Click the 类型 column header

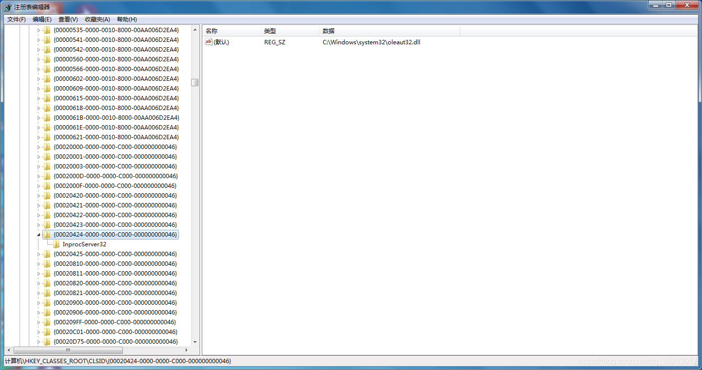click(290, 31)
